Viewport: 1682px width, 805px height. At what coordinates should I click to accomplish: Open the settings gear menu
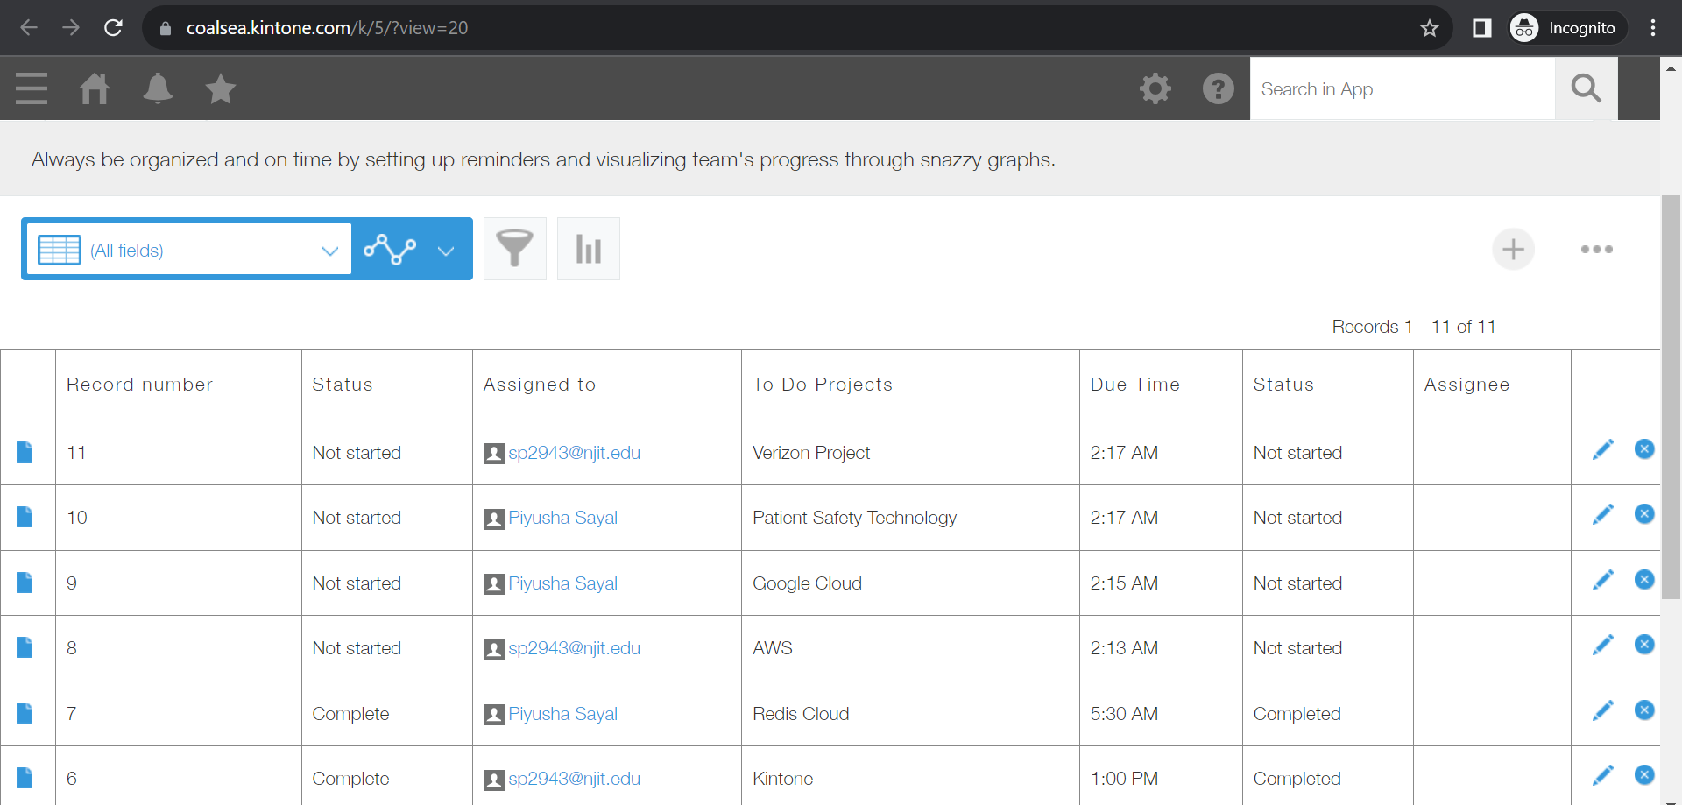[1155, 88]
